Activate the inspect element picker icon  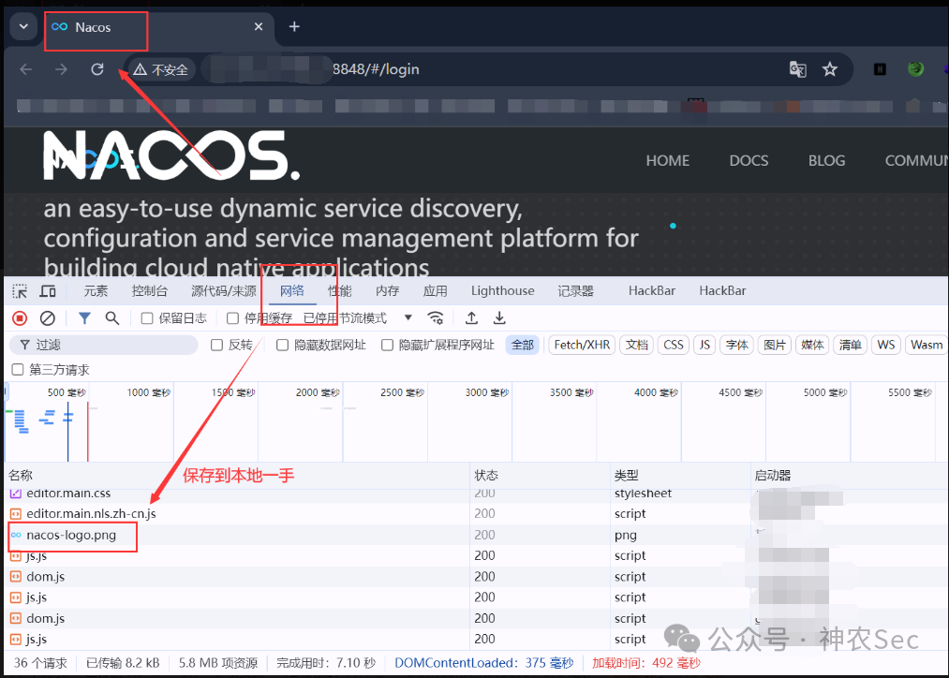pos(20,291)
